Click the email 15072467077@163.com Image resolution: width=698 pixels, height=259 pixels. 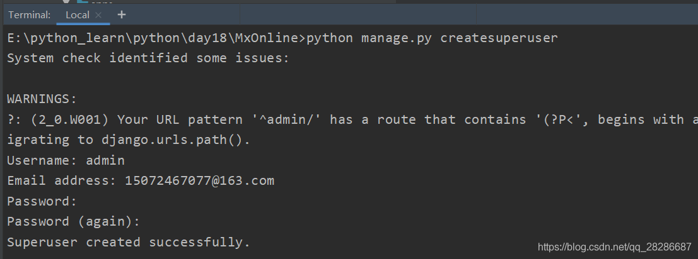point(199,181)
